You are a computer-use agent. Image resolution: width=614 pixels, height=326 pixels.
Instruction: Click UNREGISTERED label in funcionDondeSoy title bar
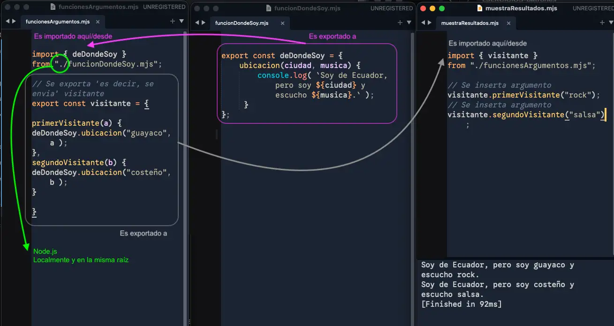pos(392,8)
